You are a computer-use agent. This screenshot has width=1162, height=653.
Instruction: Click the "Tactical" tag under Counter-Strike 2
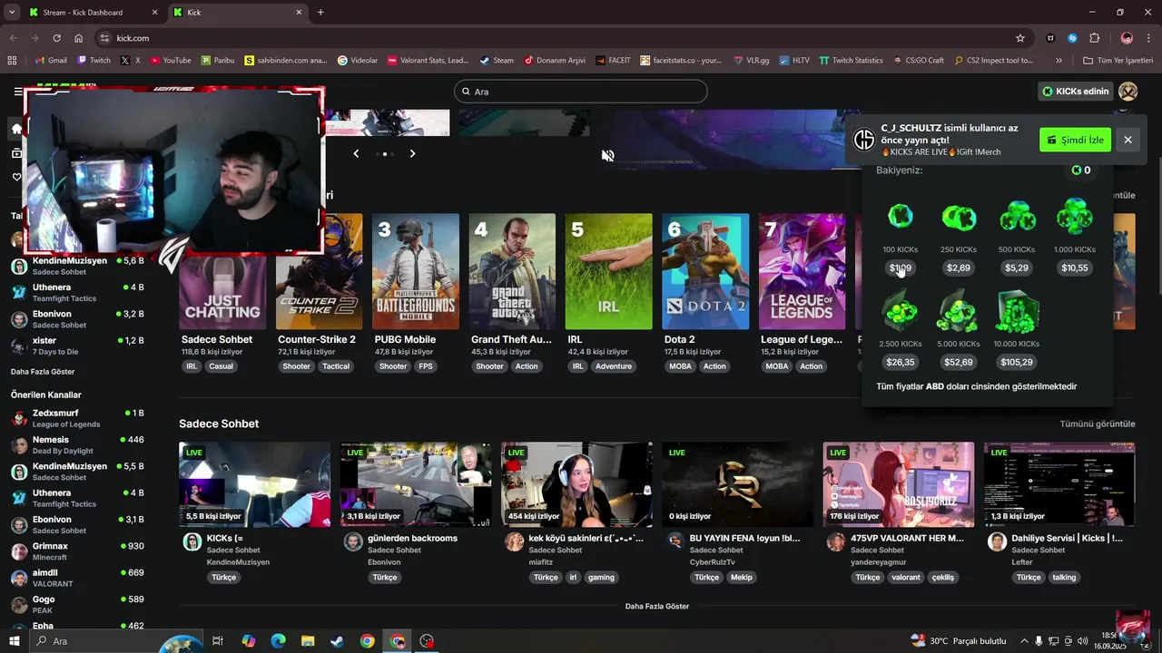(336, 366)
